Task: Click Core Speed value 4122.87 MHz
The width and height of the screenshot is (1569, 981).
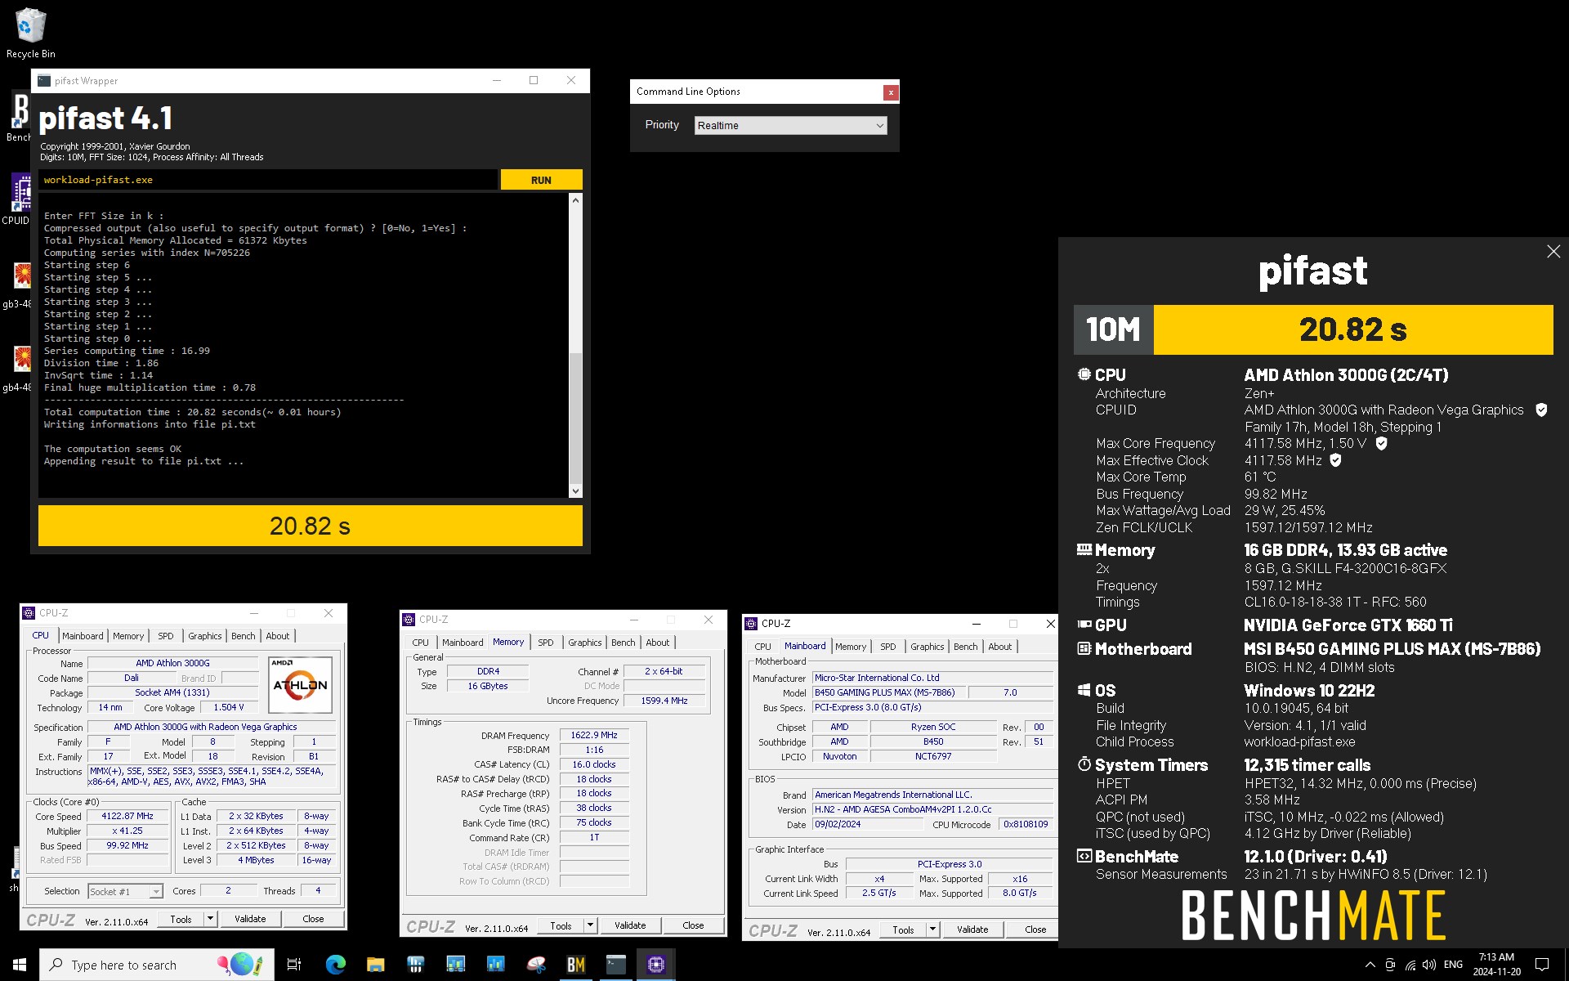Action: pyautogui.click(x=127, y=816)
